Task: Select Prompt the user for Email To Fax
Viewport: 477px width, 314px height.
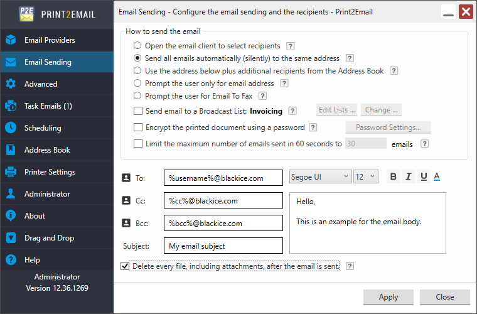Action: (x=137, y=96)
